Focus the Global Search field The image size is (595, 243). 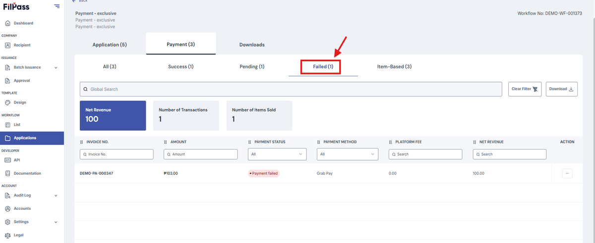coord(291,89)
